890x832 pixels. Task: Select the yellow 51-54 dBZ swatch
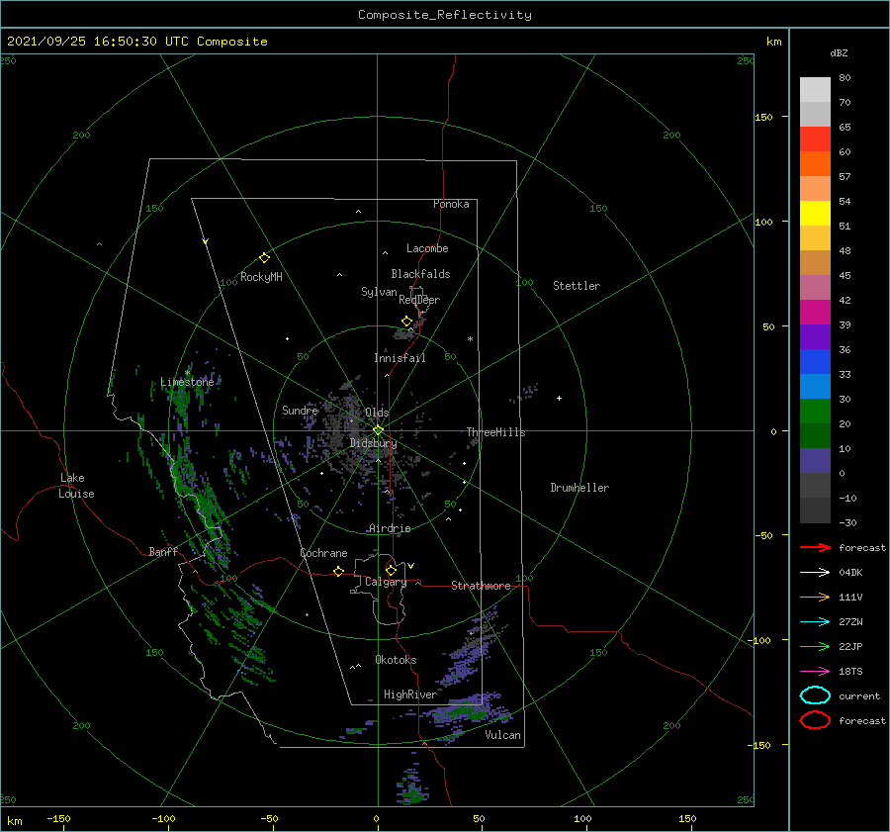click(x=815, y=214)
